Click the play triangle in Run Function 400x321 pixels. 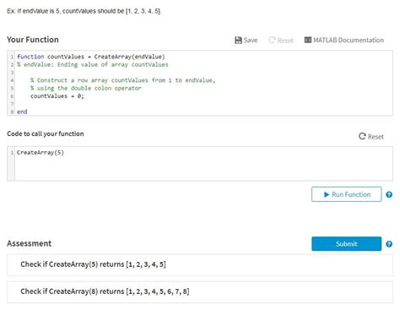(x=327, y=194)
